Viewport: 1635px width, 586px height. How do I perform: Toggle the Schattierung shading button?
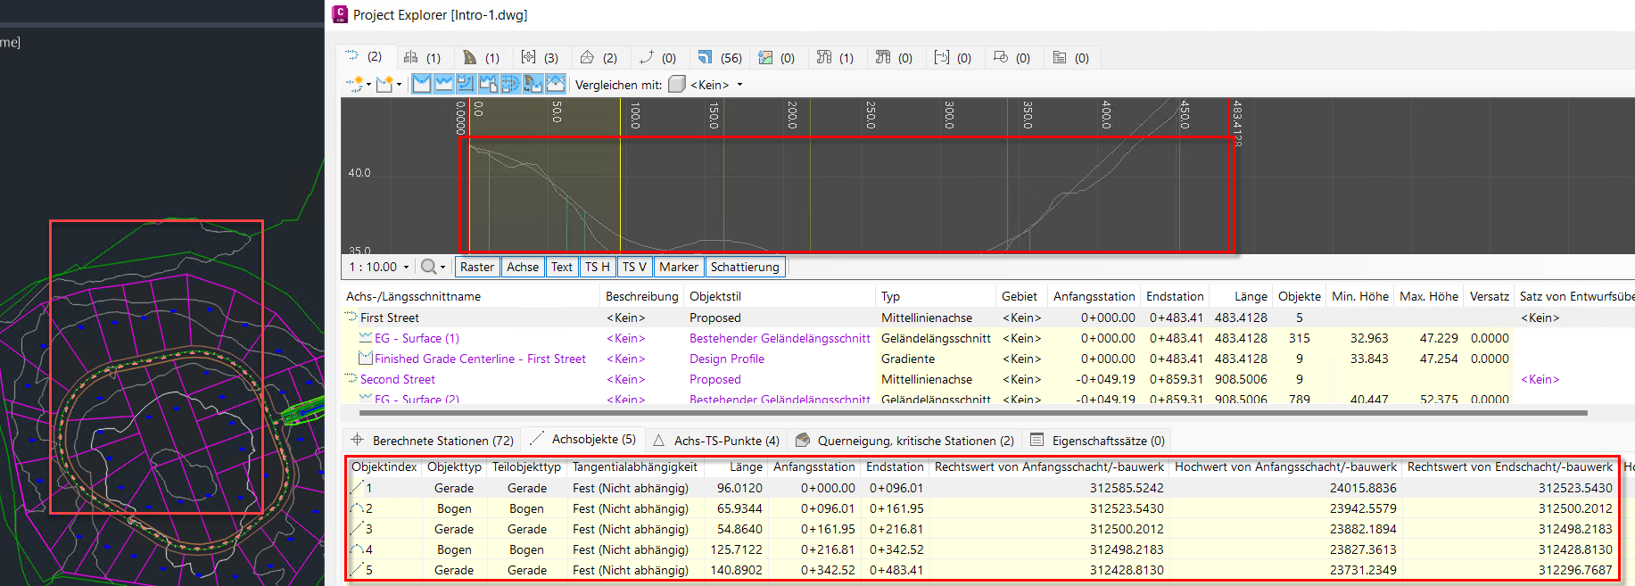745,267
